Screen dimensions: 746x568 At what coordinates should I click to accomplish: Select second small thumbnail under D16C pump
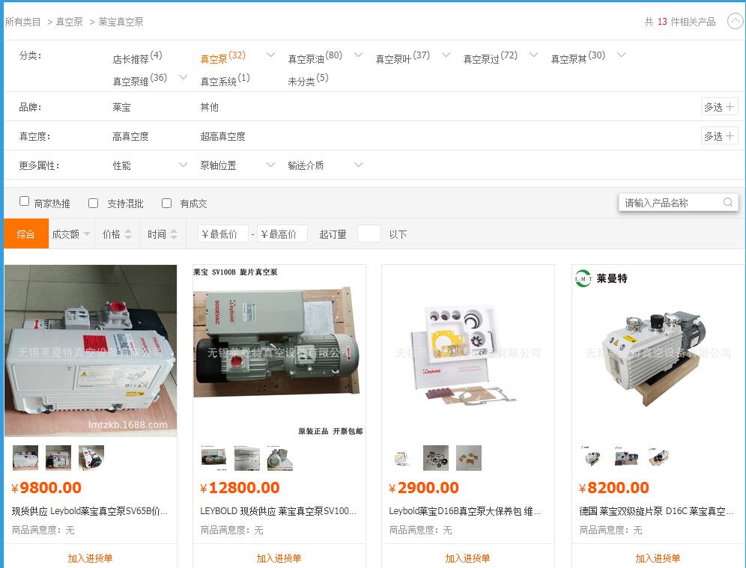coord(625,458)
